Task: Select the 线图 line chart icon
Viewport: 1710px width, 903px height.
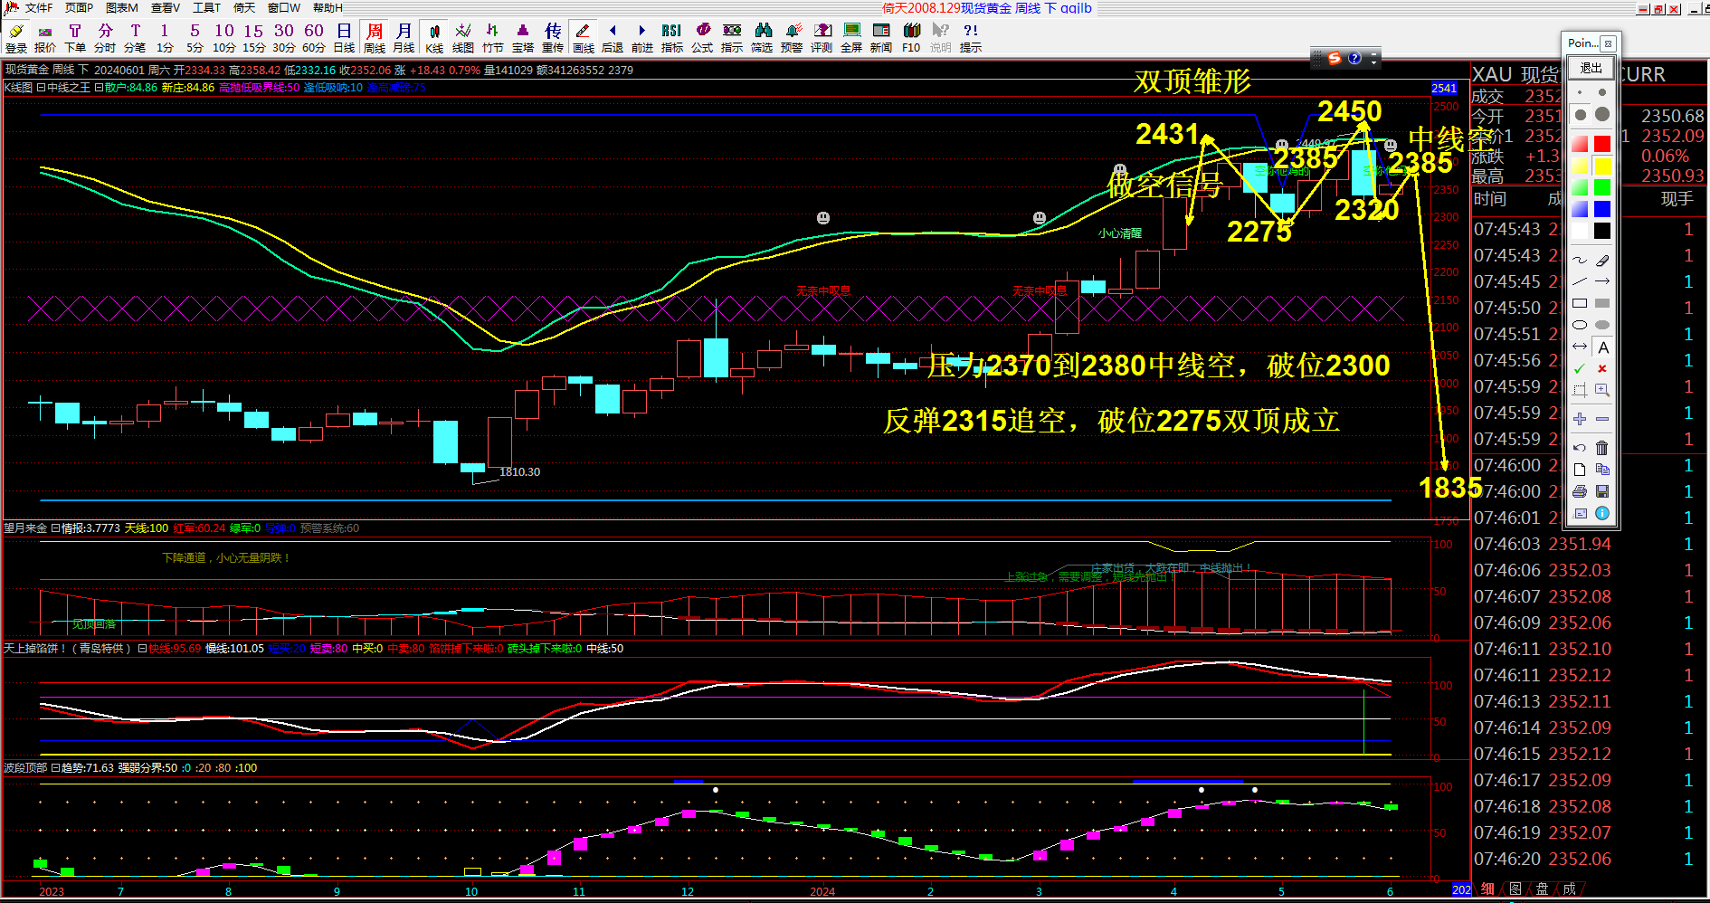Action: pos(463,38)
